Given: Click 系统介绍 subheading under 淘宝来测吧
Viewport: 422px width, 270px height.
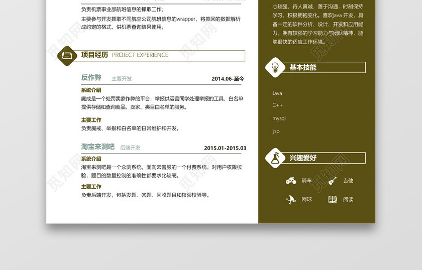Looking at the screenshot, I should tap(91, 159).
